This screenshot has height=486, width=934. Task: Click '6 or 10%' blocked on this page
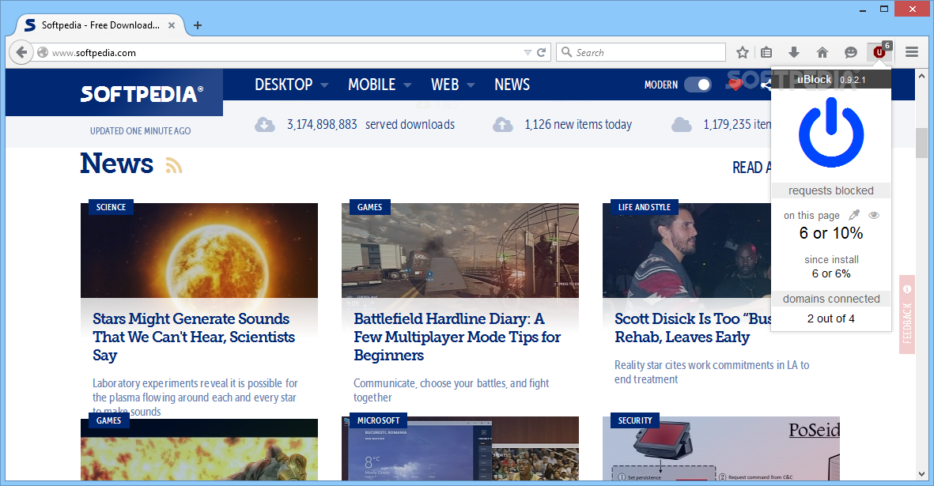[x=831, y=233]
